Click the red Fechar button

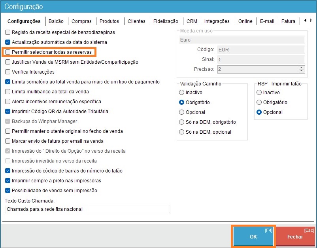pos(295,237)
